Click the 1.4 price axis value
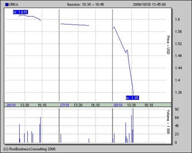 [177, 80]
